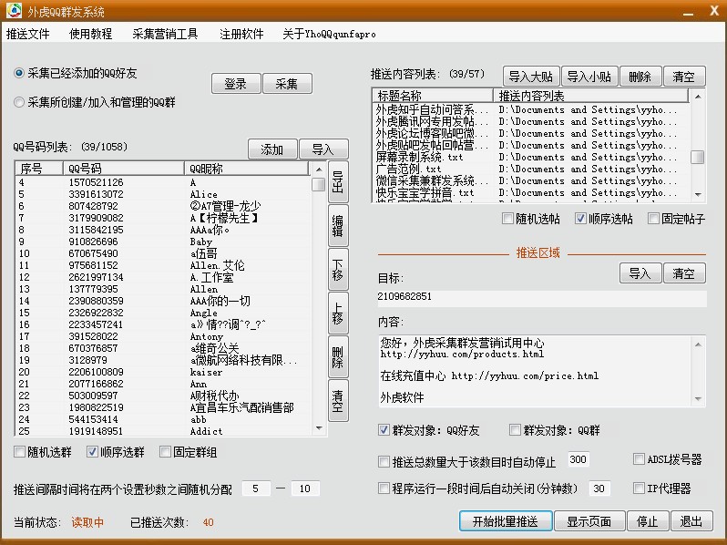The image size is (727, 545).
Task: Click the 采集 button
Action: click(x=287, y=84)
